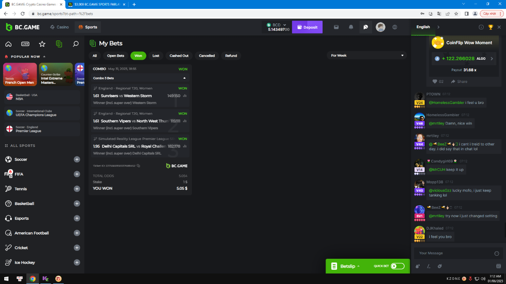Click the Favorites star icon
The width and height of the screenshot is (506, 284).
coord(42,44)
